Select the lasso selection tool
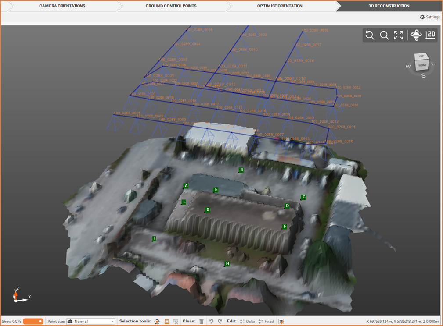The image size is (443, 326). [x=157, y=322]
